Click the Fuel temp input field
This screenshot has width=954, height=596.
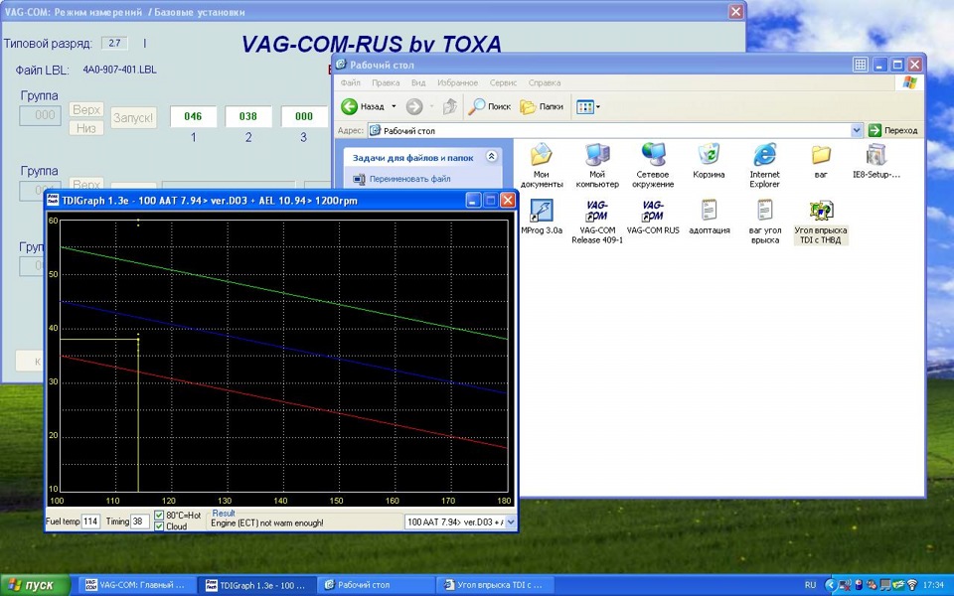click(90, 521)
